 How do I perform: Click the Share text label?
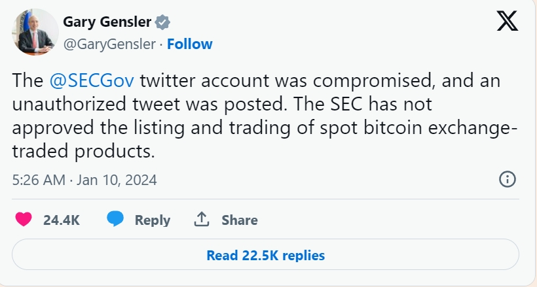click(x=240, y=220)
